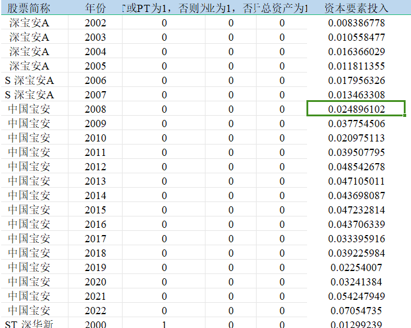This screenshot has height=328, width=411.
Task: Click the value 0.043698087
Action: [x=356, y=195]
